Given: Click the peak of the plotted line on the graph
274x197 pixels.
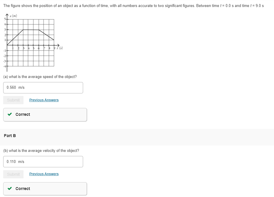Looking at the screenshot, I should click(32, 29).
